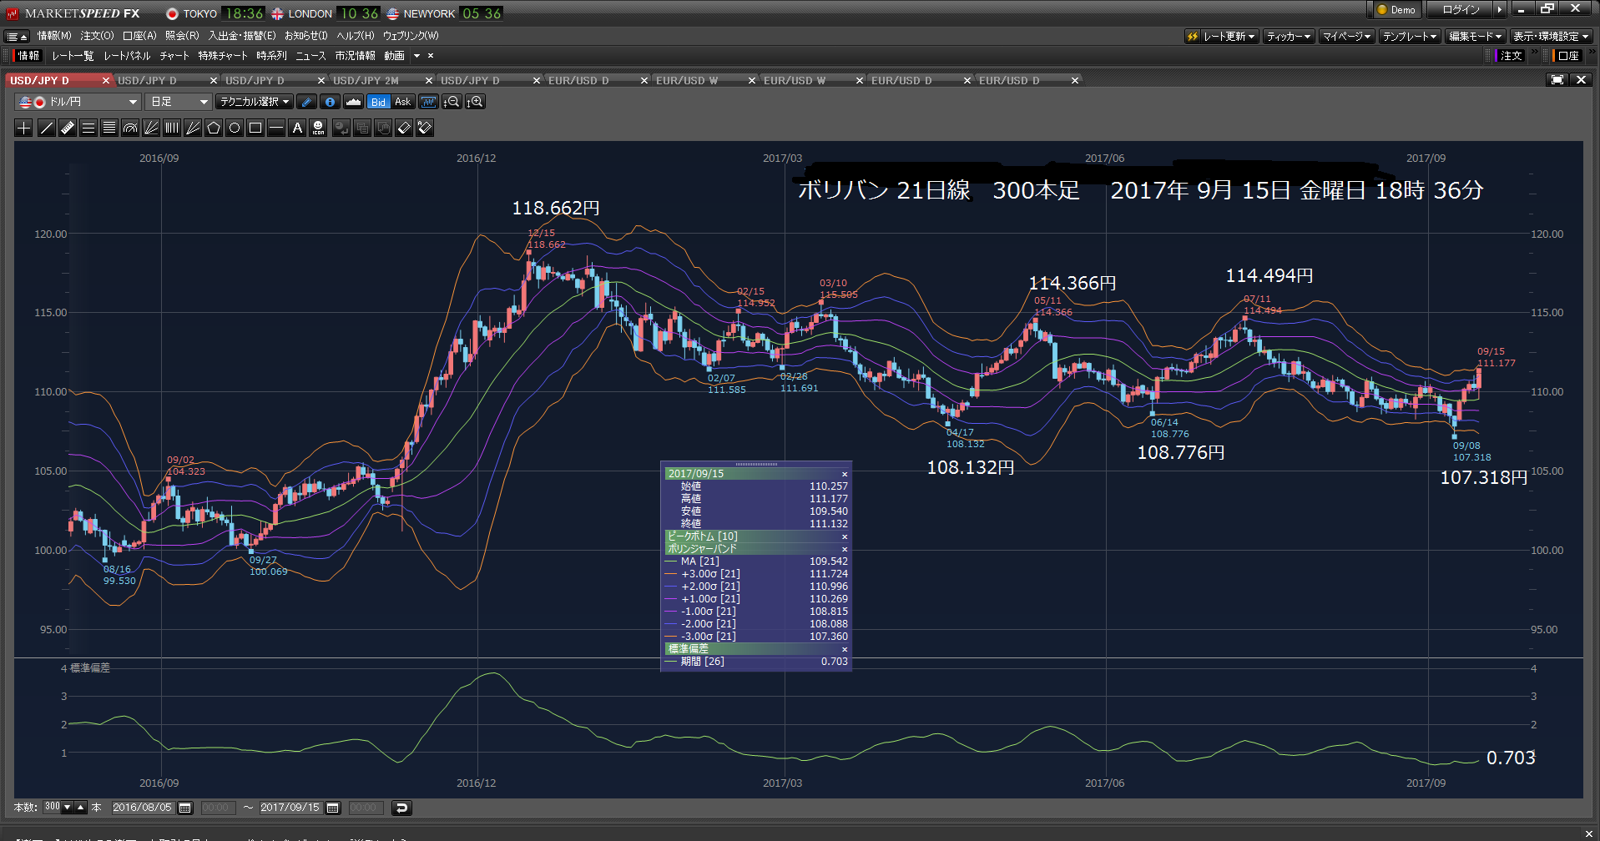Screen dimensions: 1600x841
Task: Select the vertical lines time zone tool
Action: point(172,128)
